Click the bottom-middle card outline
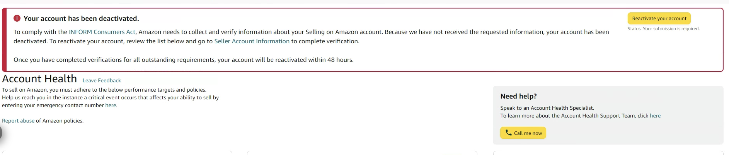Screen dimensions: 729x155 pos(362,153)
